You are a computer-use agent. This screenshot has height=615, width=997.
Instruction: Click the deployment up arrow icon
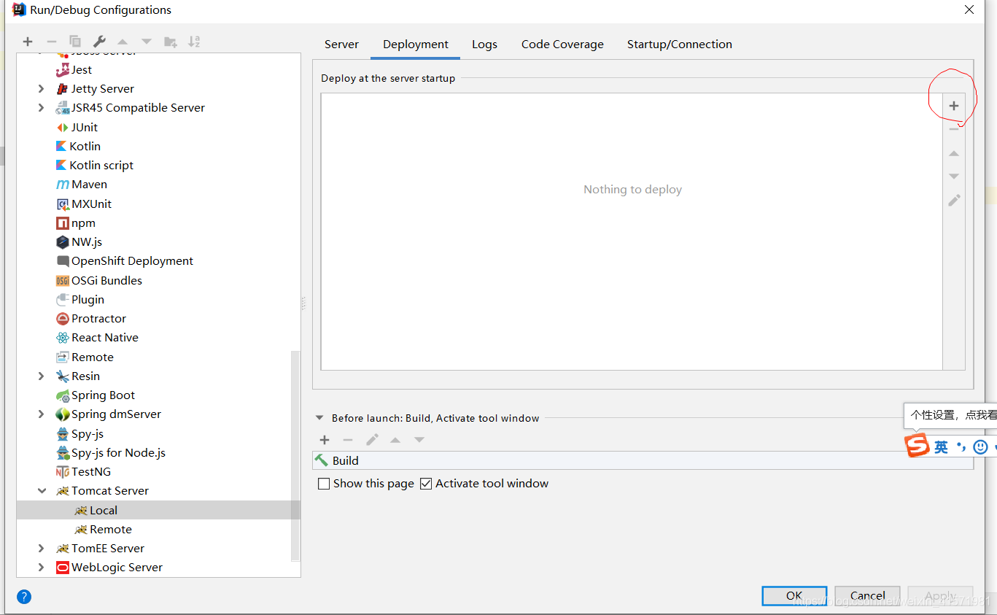(x=954, y=153)
